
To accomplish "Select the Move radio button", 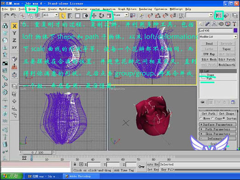I will 201,118.
